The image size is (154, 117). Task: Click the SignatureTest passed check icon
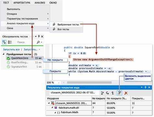tap(8, 67)
